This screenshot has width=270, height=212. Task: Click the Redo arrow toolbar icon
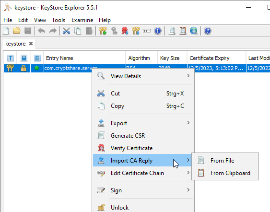click(x=53, y=31)
